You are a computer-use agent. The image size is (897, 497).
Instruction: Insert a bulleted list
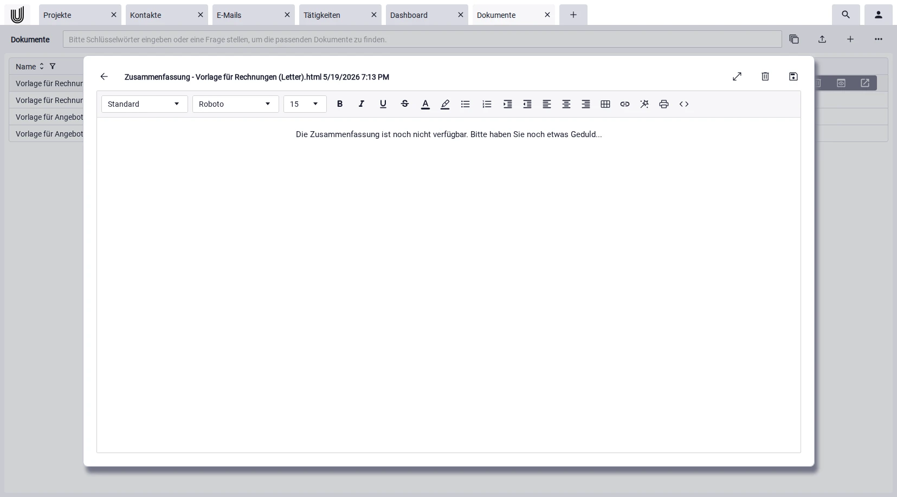tap(466, 104)
